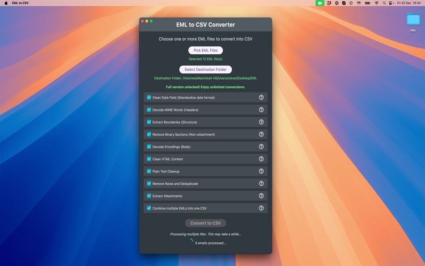425x266 pixels.
Task: Uncheck Decode MIME Words checkbox
Action: click(149, 110)
